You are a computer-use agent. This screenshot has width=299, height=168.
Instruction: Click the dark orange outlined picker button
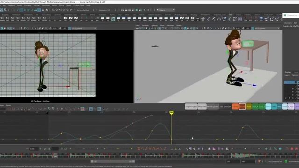click(x=242, y=107)
